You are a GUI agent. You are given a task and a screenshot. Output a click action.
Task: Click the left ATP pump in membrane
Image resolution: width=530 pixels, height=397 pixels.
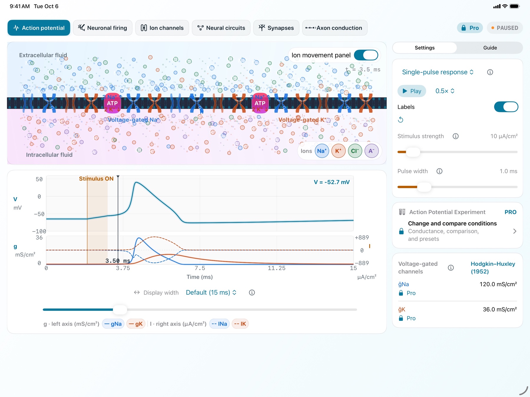(112, 103)
